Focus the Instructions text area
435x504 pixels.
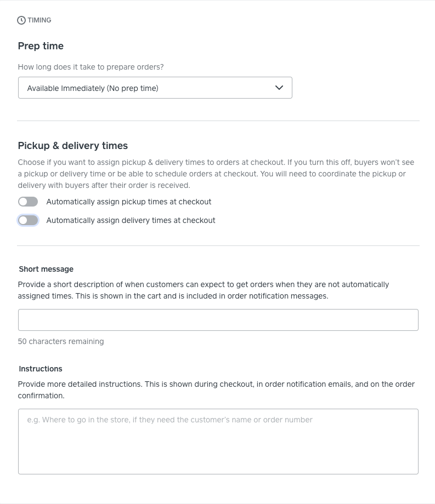(x=218, y=441)
